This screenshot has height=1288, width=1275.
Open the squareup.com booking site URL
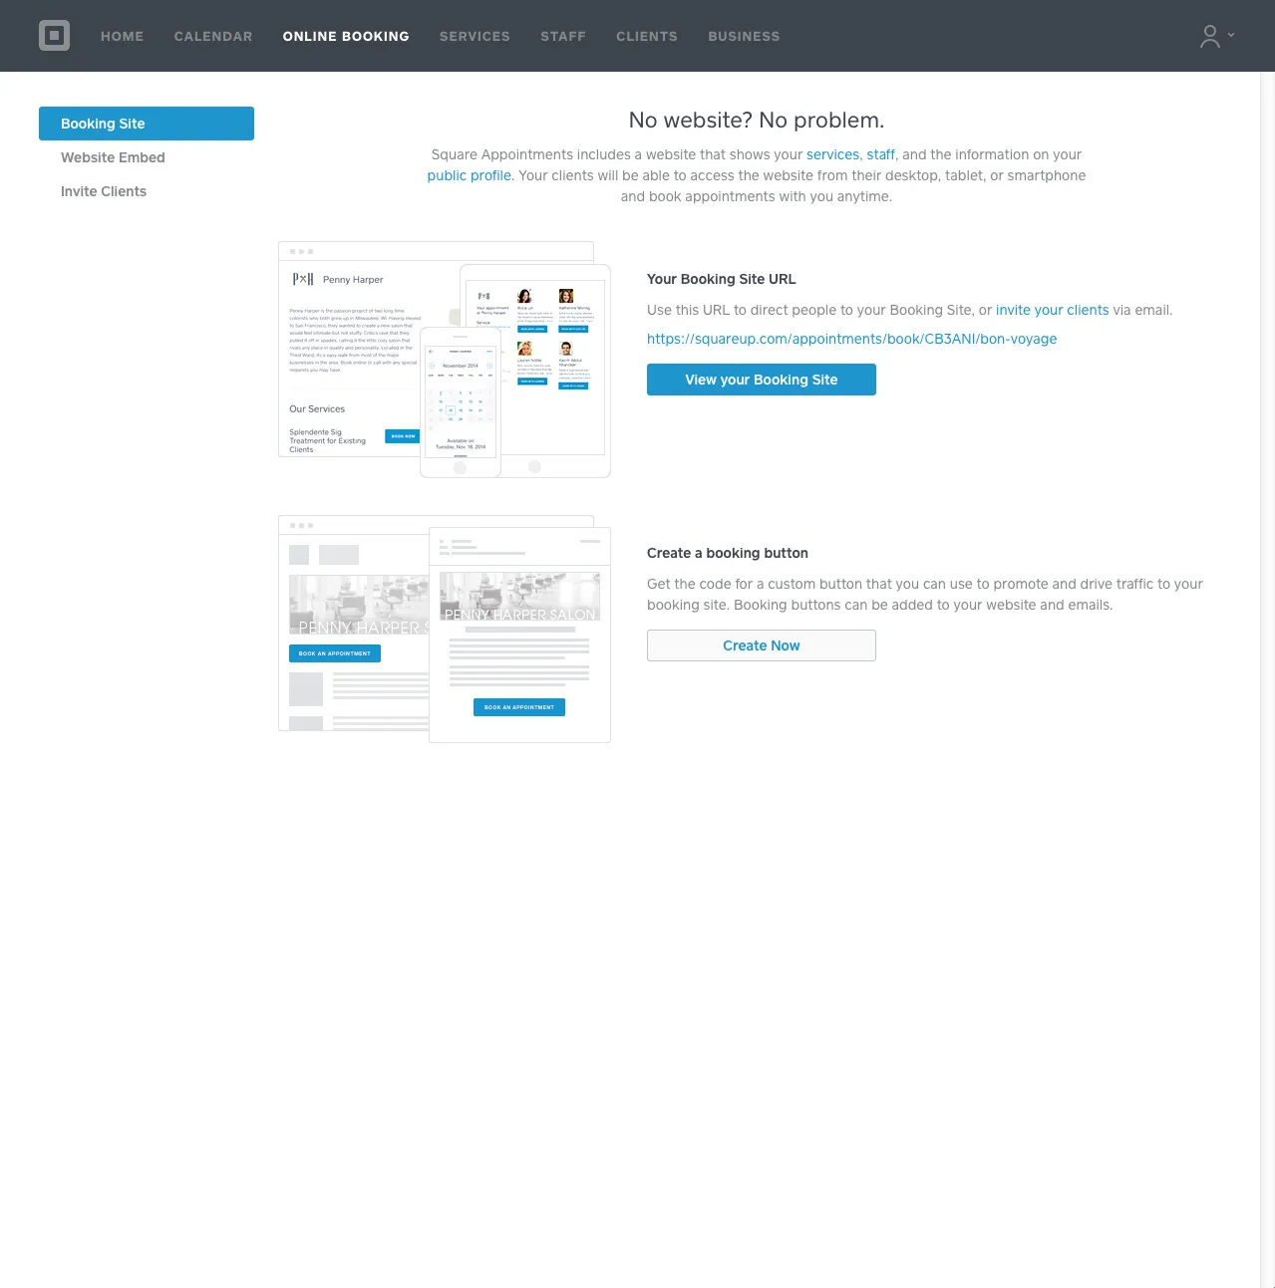click(x=851, y=339)
